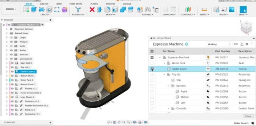
Task: Switch to the Sheet Metal tab
Action: click(76, 4)
